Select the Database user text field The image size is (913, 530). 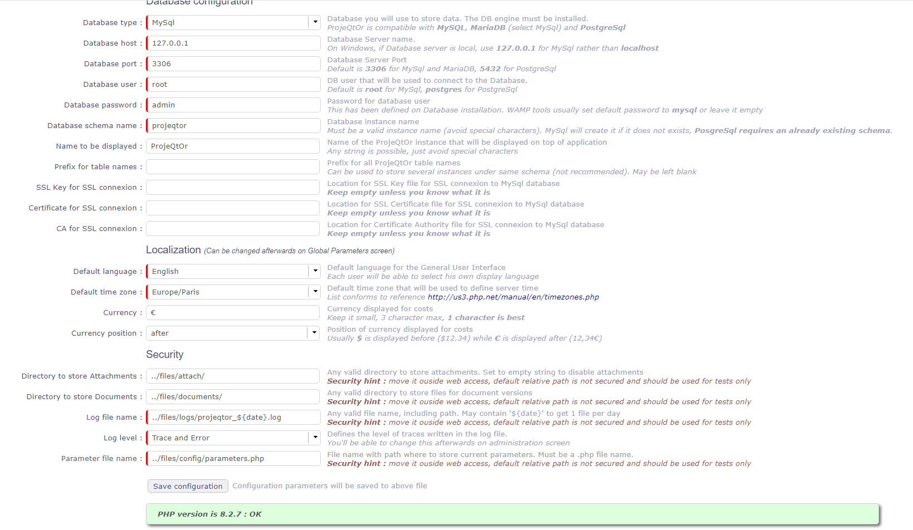click(x=233, y=84)
